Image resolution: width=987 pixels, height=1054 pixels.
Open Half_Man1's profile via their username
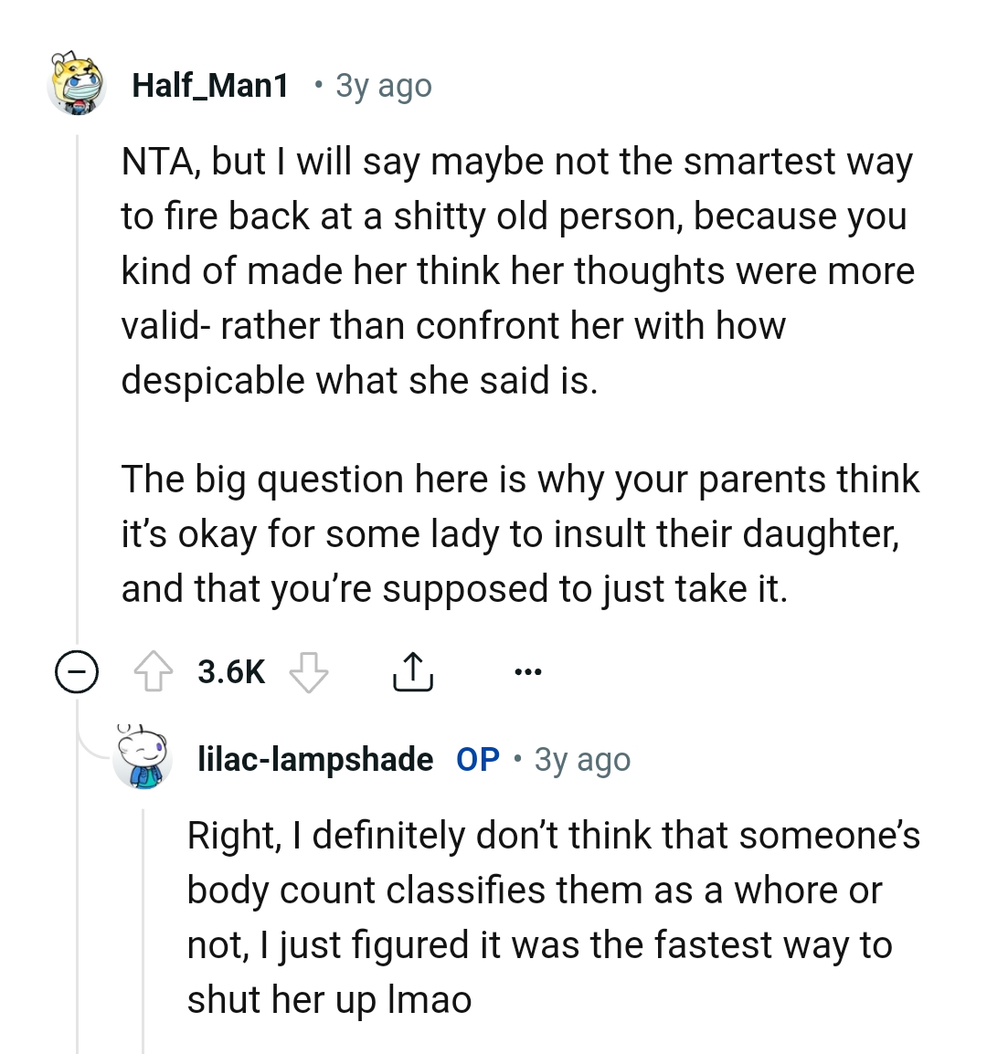tap(210, 85)
